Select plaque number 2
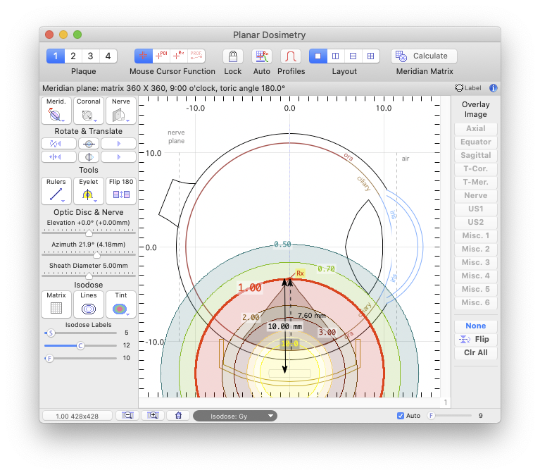The width and height of the screenshot is (540, 475). [x=73, y=56]
